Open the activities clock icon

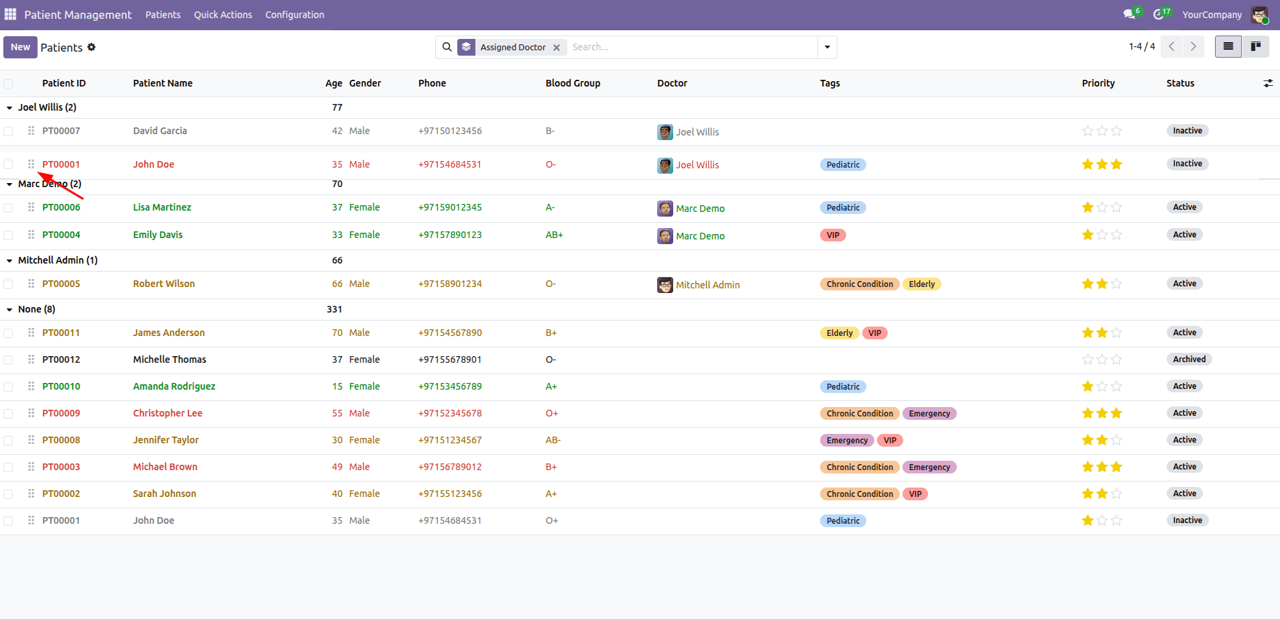(1159, 14)
